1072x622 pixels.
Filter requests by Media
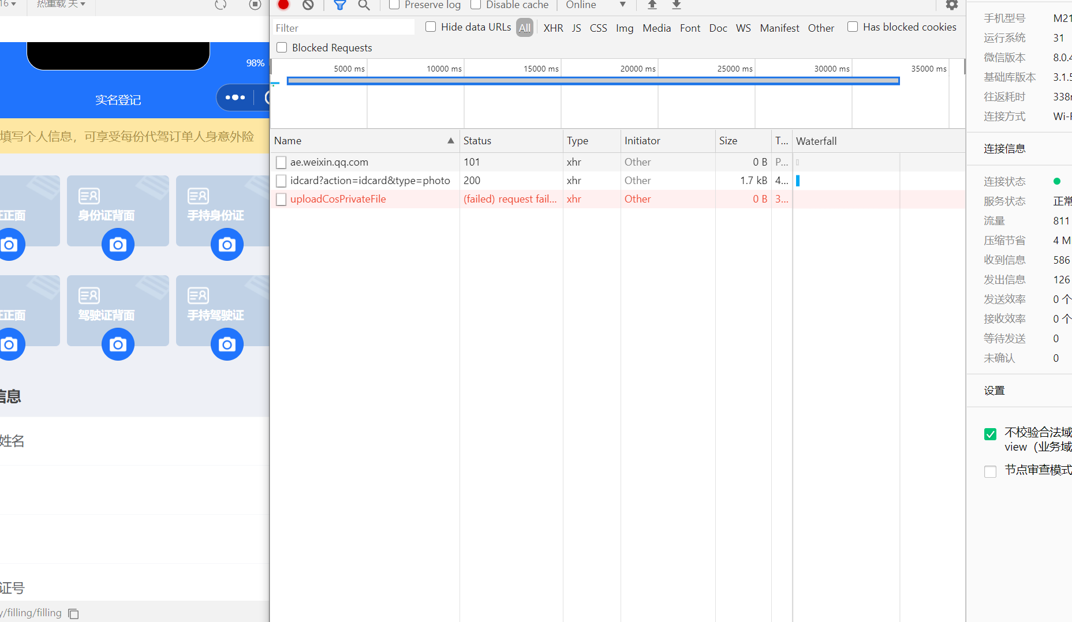tap(656, 28)
